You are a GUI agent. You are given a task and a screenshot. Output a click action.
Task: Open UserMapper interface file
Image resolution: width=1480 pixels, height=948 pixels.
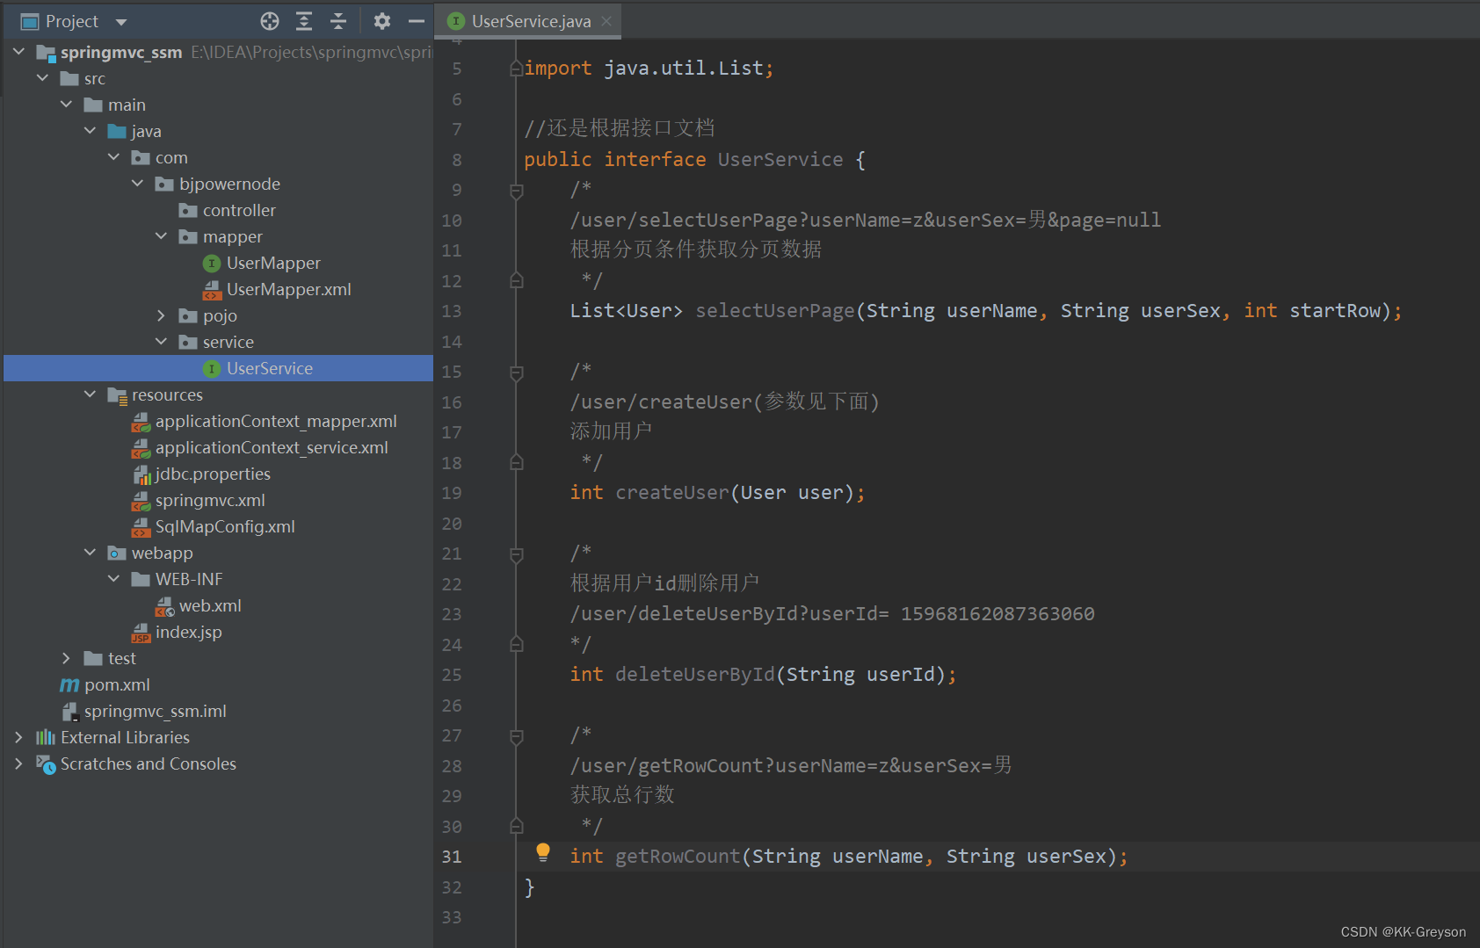273,263
